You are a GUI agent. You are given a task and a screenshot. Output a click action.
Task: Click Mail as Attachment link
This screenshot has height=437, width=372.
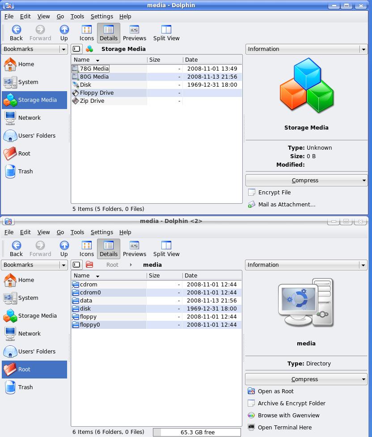(287, 205)
